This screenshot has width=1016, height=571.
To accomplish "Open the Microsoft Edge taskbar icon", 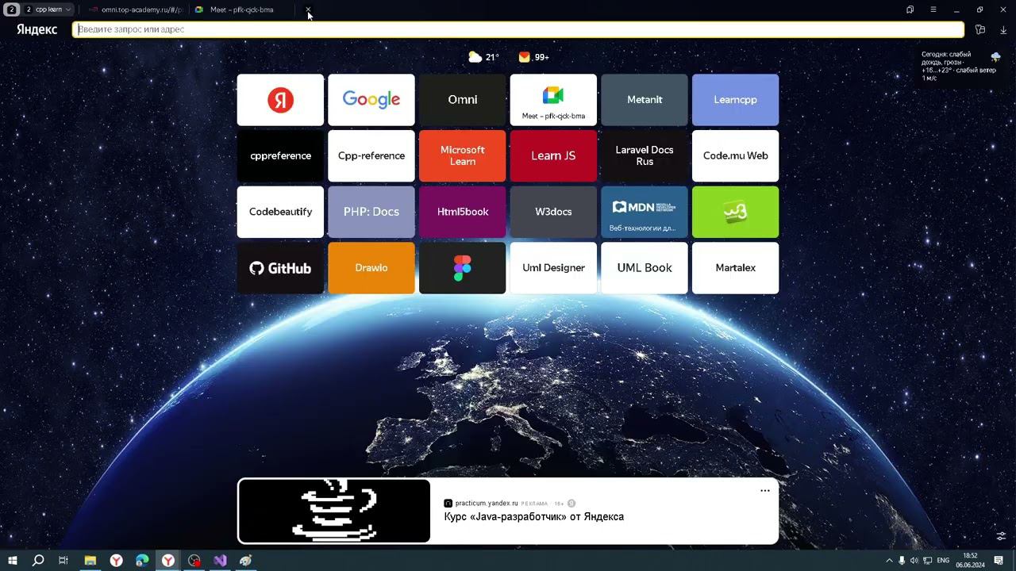I will (142, 560).
